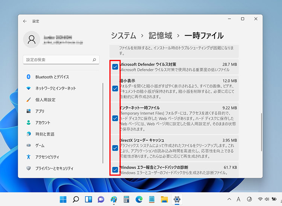Open Paint from the taskbar

114,199
